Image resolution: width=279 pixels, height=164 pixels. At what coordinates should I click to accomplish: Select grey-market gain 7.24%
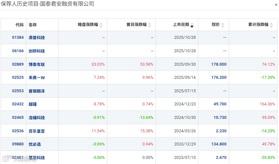tap(99, 78)
